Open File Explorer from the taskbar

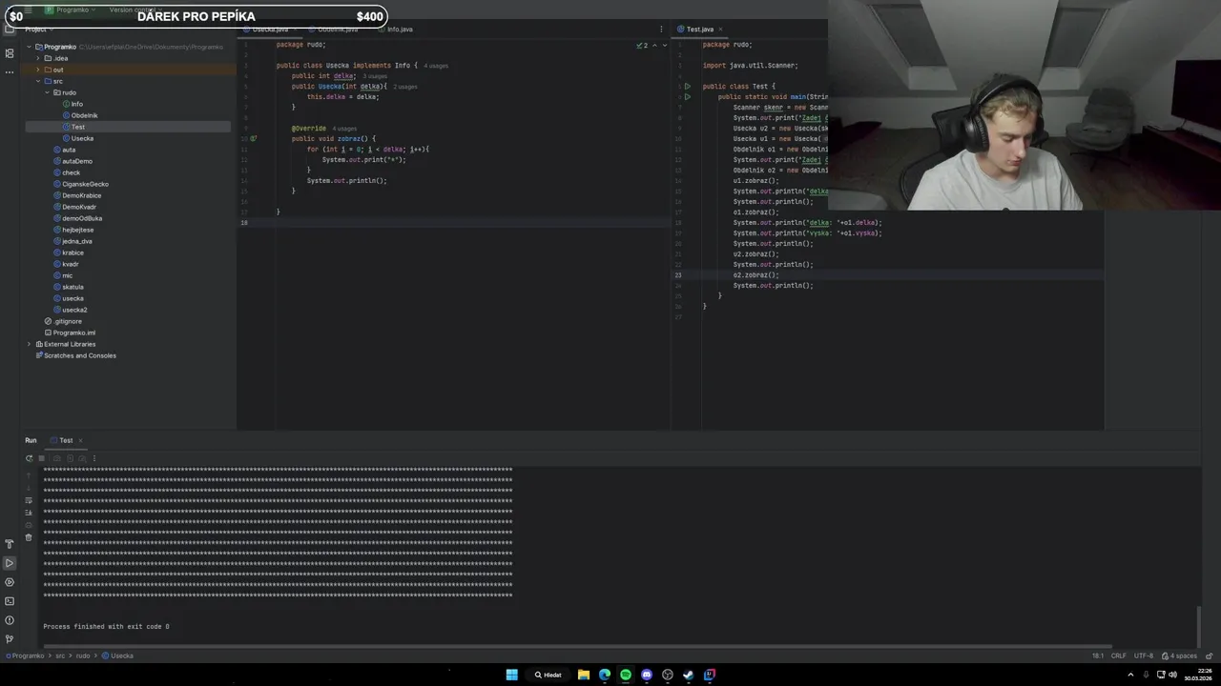pyautogui.click(x=583, y=675)
